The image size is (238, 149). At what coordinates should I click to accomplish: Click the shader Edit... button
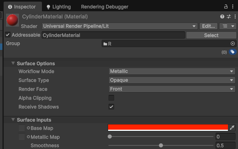click(209, 26)
